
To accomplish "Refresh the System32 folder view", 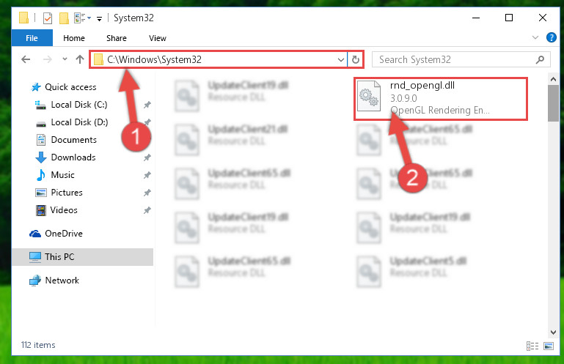I will pyautogui.click(x=356, y=59).
